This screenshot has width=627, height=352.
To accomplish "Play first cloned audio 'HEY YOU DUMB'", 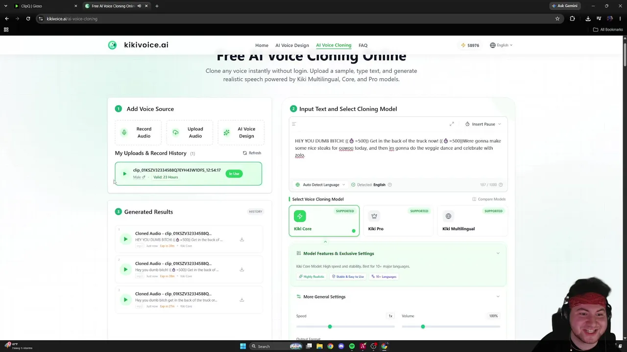I will coord(125,239).
